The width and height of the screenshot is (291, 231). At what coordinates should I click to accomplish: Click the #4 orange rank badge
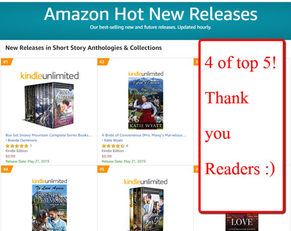[x=7, y=169]
